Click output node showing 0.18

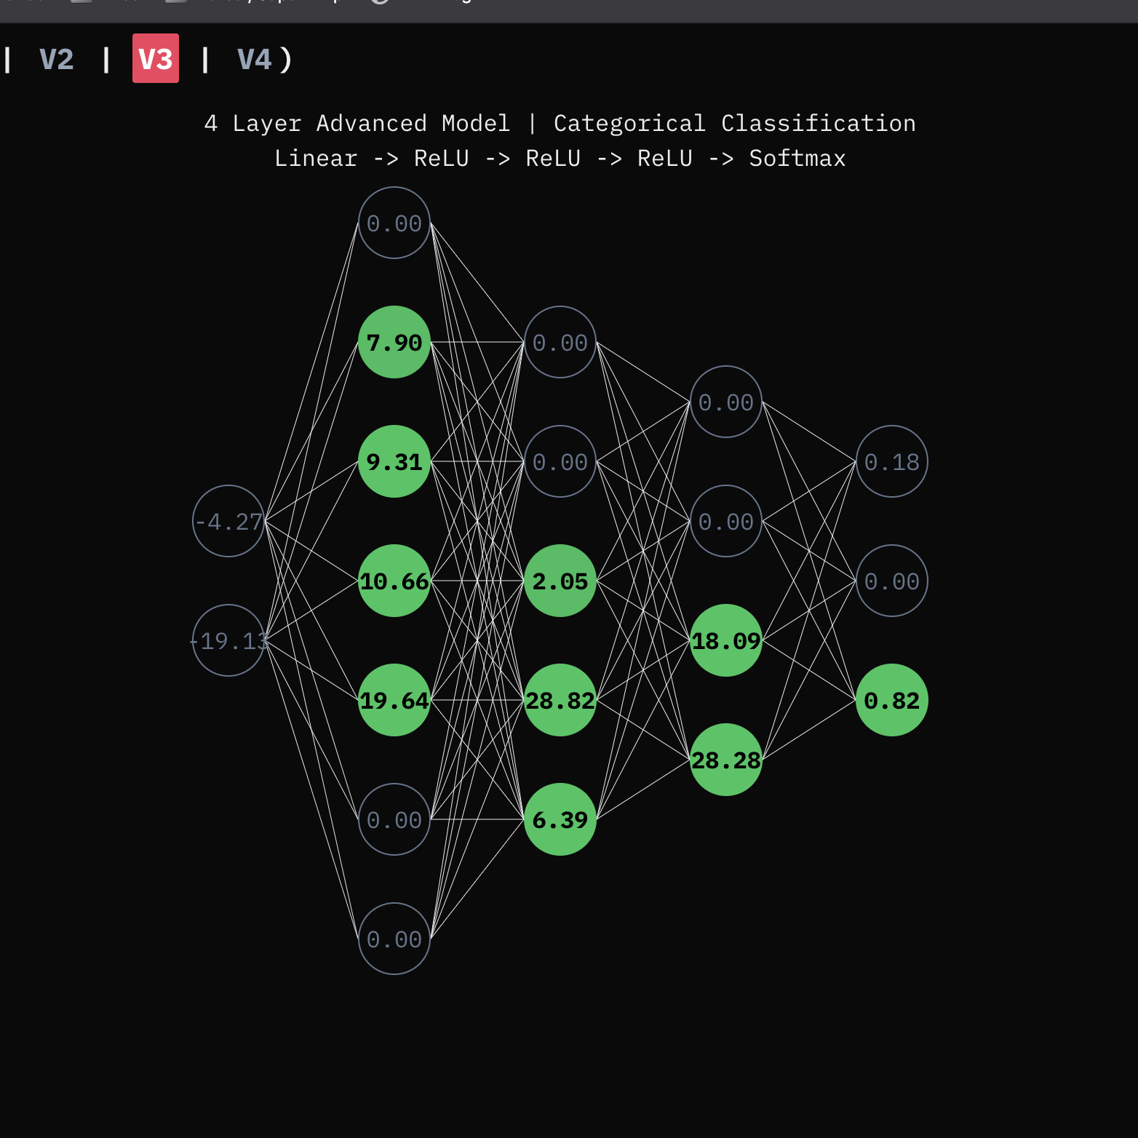pyautogui.click(x=892, y=461)
